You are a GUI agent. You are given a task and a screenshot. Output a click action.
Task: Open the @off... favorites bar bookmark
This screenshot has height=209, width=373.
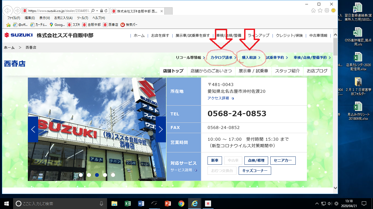click(x=20, y=25)
